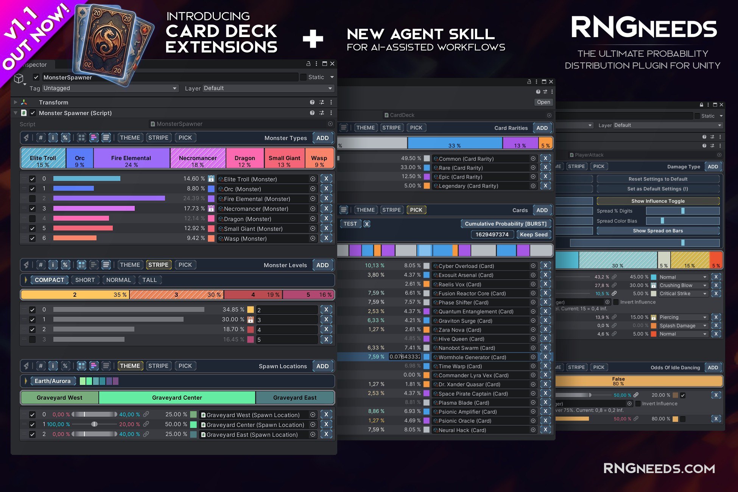Open the Transform component help icon
This screenshot has height=492, width=738.
pos(312,102)
